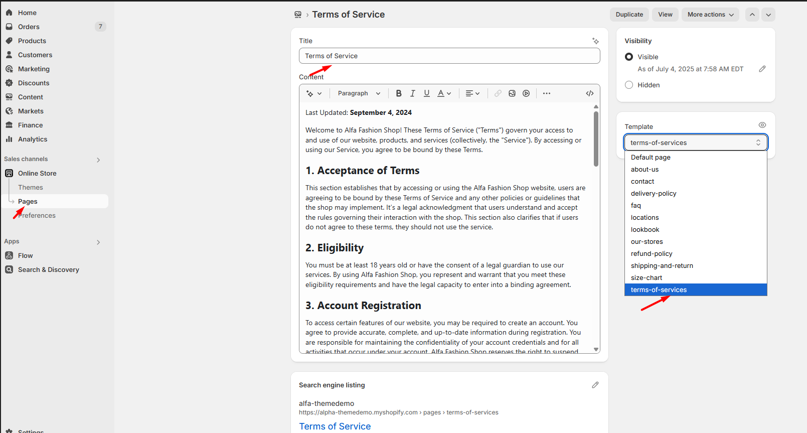Viewport: 807px width, 433px height.
Task: Open the AI generate text dropdown
Action: tap(314, 93)
